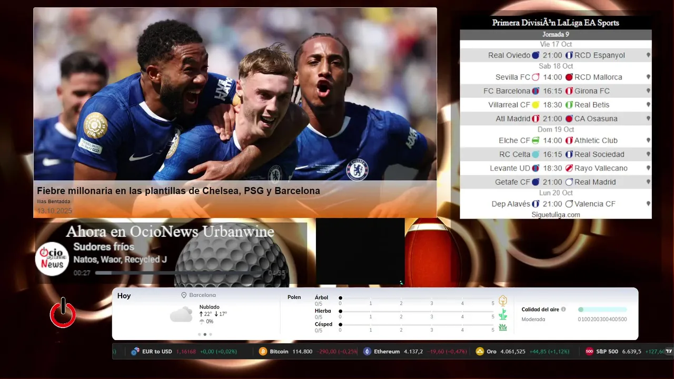This screenshot has height=379, width=674.
Task: Click 'Dep Alavés' team name
Action: point(511,204)
